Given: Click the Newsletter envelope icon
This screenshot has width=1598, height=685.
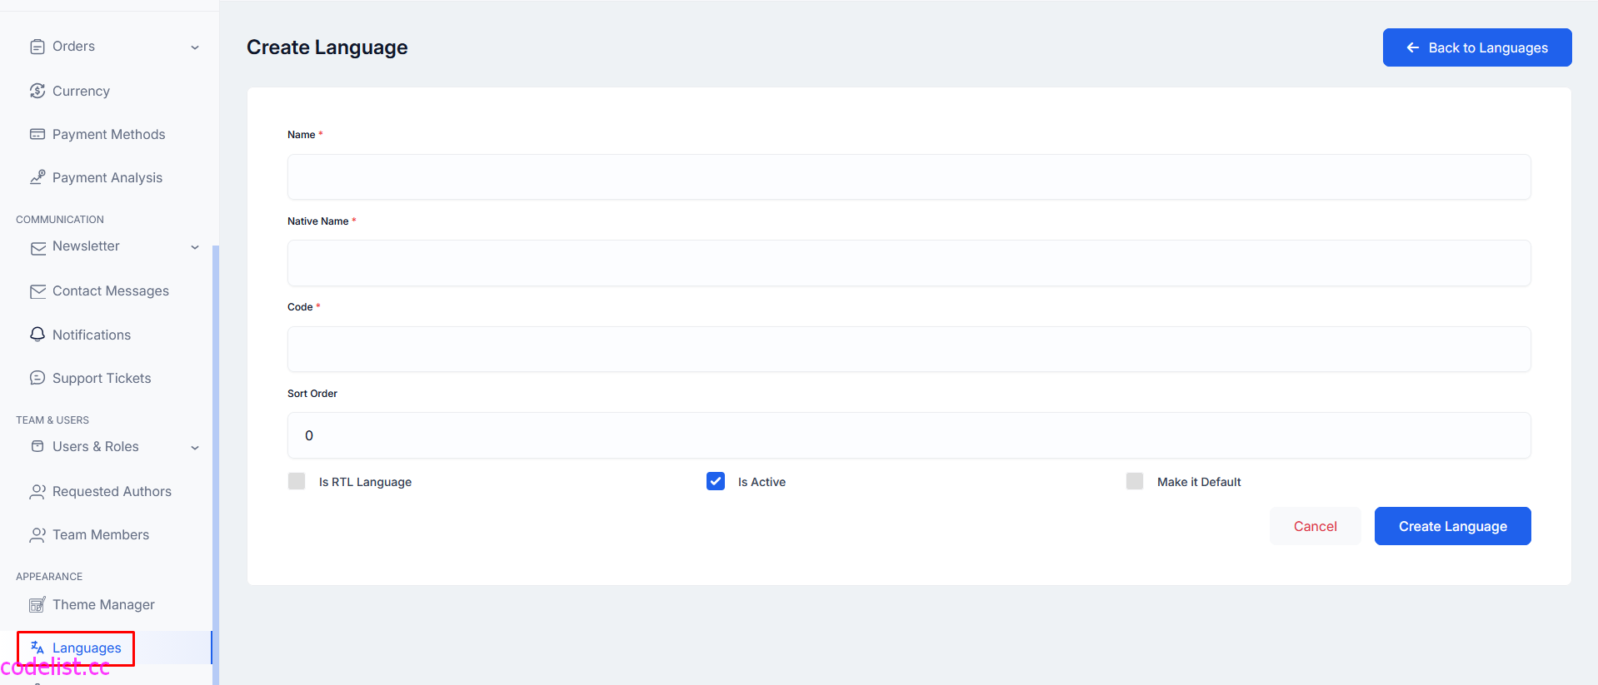Looking at the screenshot, I should [37, 248].
